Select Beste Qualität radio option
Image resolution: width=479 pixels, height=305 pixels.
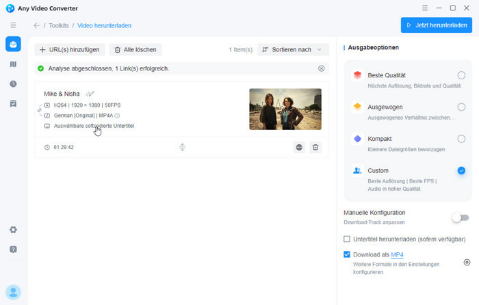coord(461,75)
